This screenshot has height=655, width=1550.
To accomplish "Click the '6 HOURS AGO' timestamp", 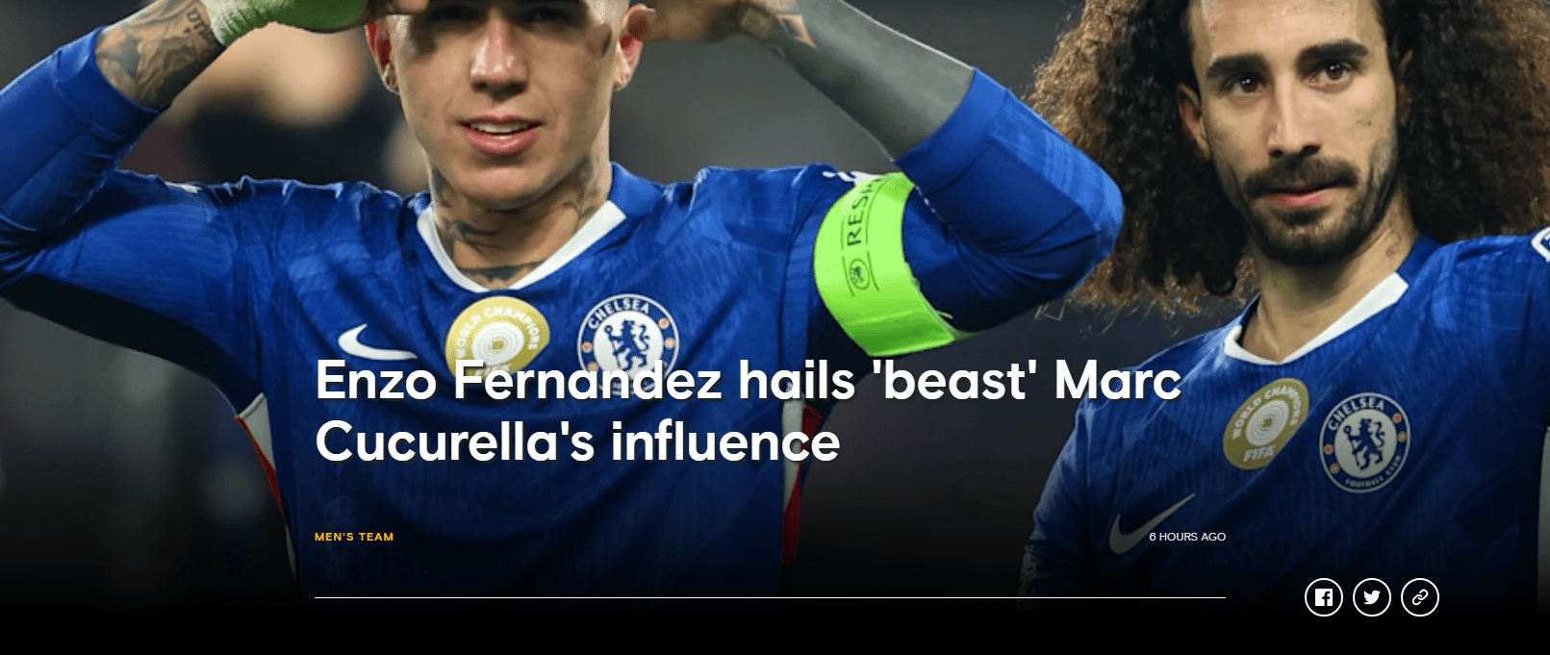I will [1187, 537].
